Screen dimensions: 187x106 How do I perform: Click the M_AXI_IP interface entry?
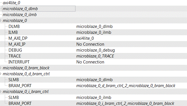[x=17, y=44]
